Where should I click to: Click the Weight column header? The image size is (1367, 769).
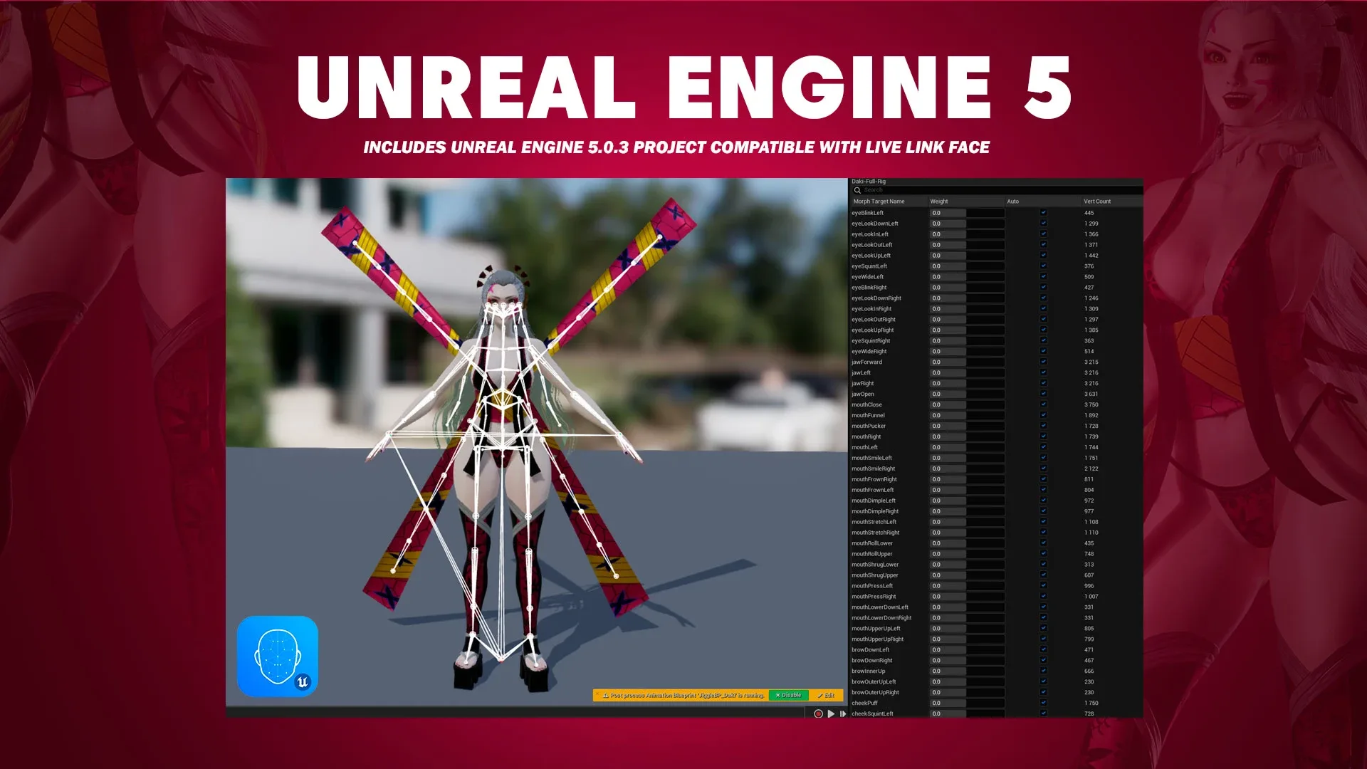pyautogui.click(x=938, y=202)
